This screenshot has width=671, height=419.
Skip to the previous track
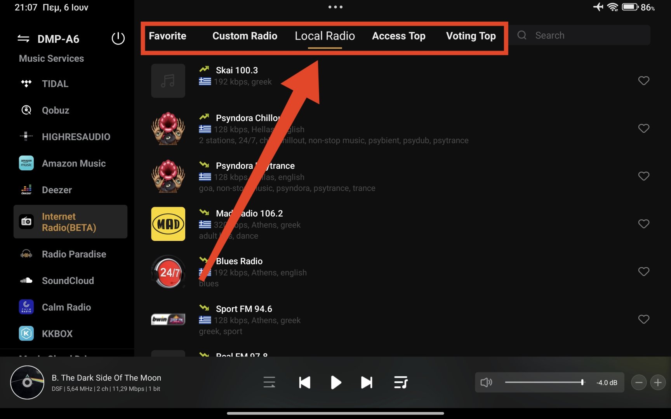[305, 383]
